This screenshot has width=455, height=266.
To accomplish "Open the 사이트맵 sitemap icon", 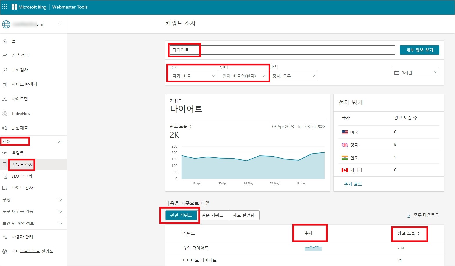I will (5, 99).
